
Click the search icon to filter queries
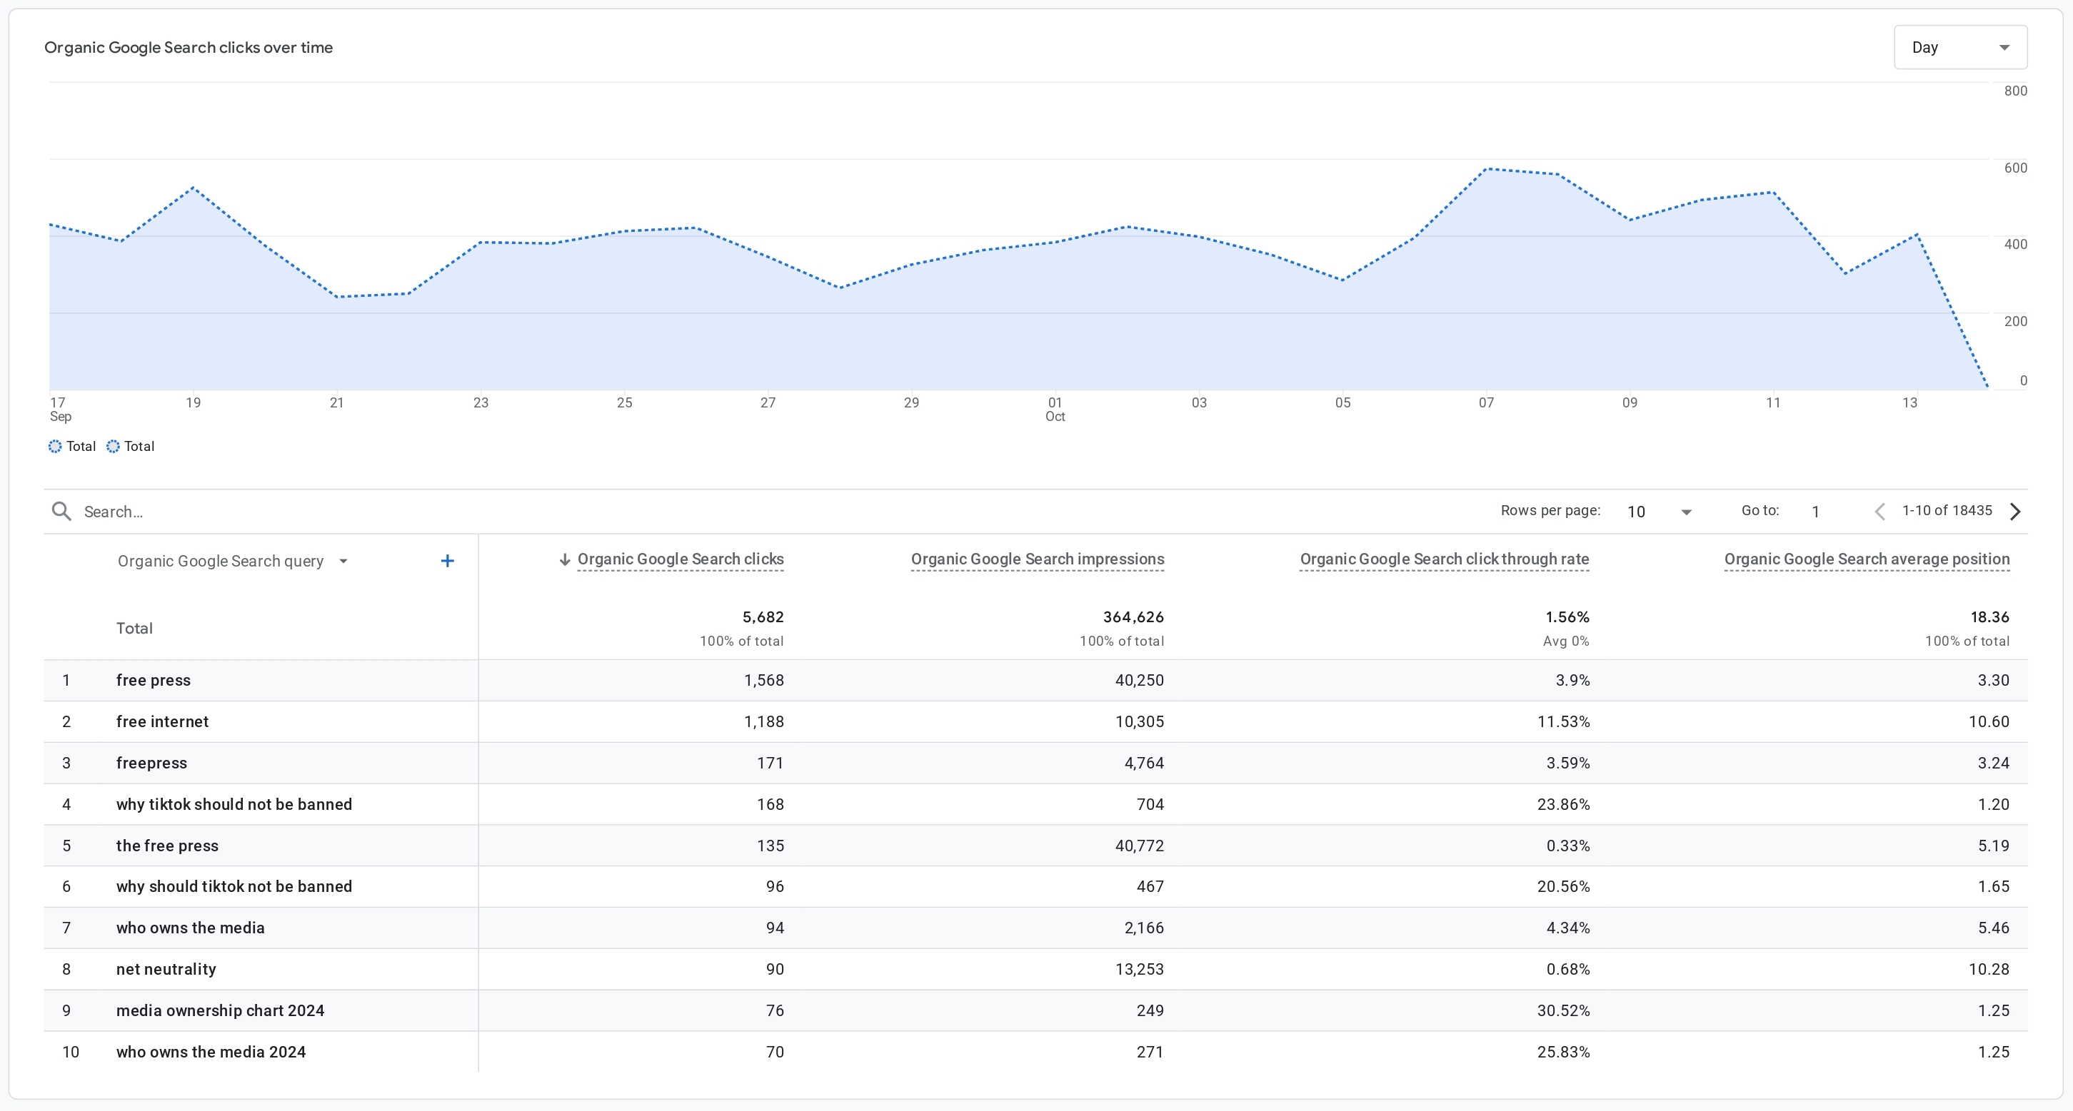63,511
